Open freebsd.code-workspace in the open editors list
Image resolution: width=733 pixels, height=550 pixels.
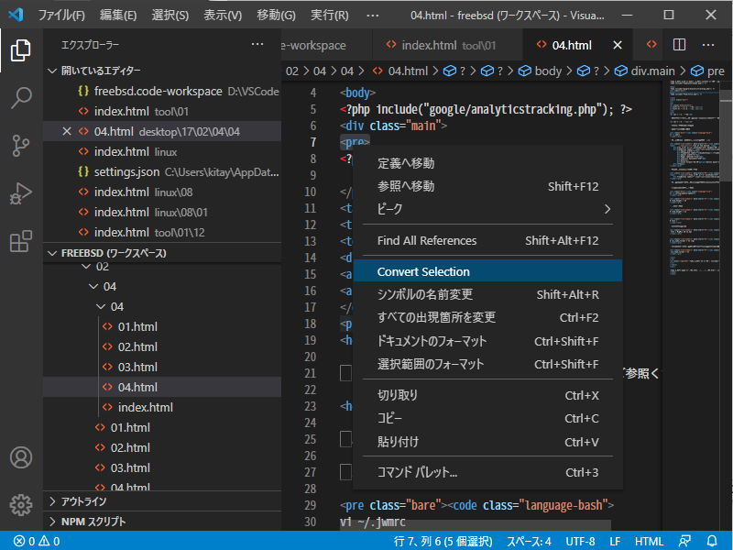tap(162, 91)
